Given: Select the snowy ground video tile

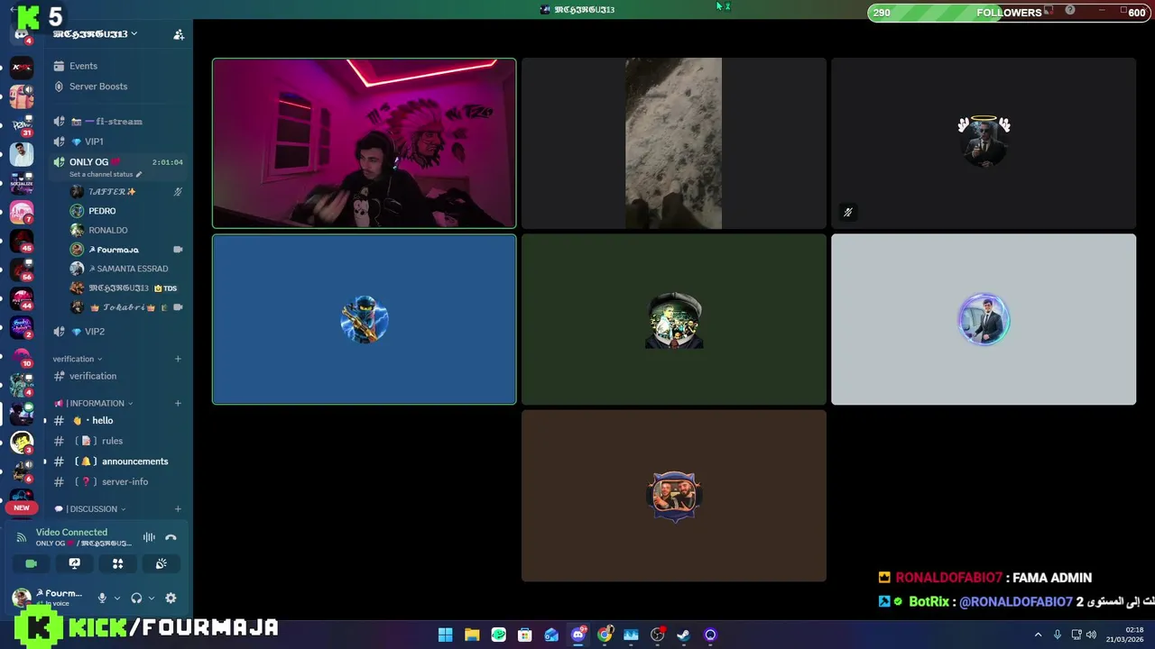Looking at the screenshot, I should [x=674, y=143].
